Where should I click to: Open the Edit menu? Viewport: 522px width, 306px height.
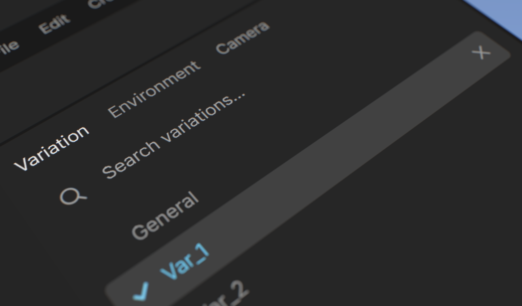click(x=54, y=24)
